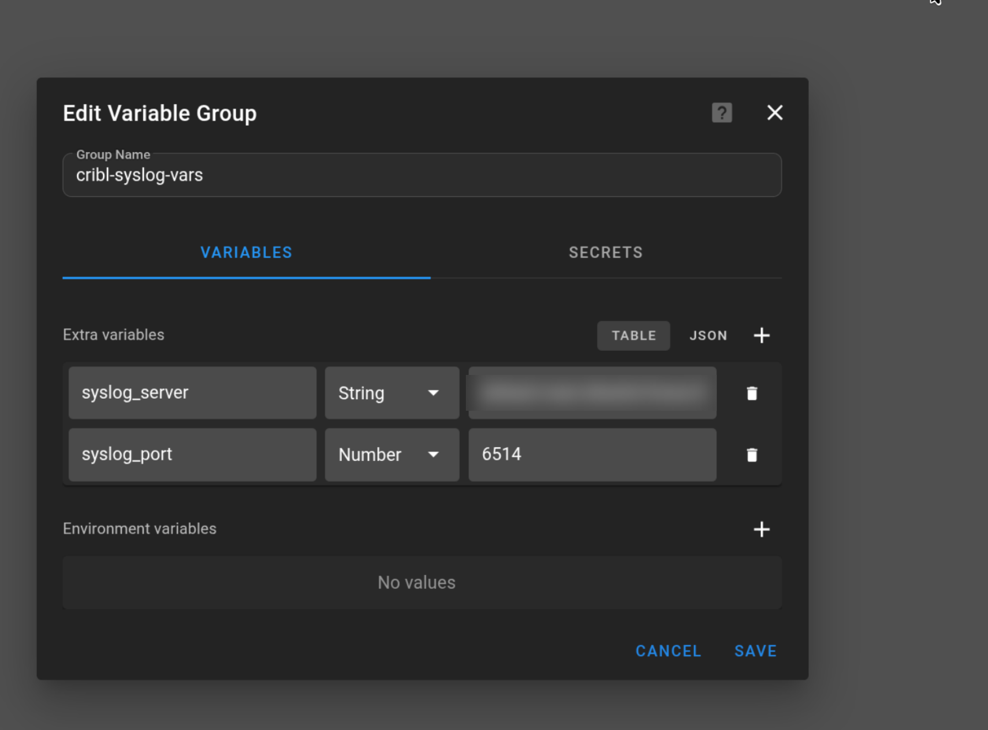
Task: Open the String type dropdown
Action: [392, 393]
